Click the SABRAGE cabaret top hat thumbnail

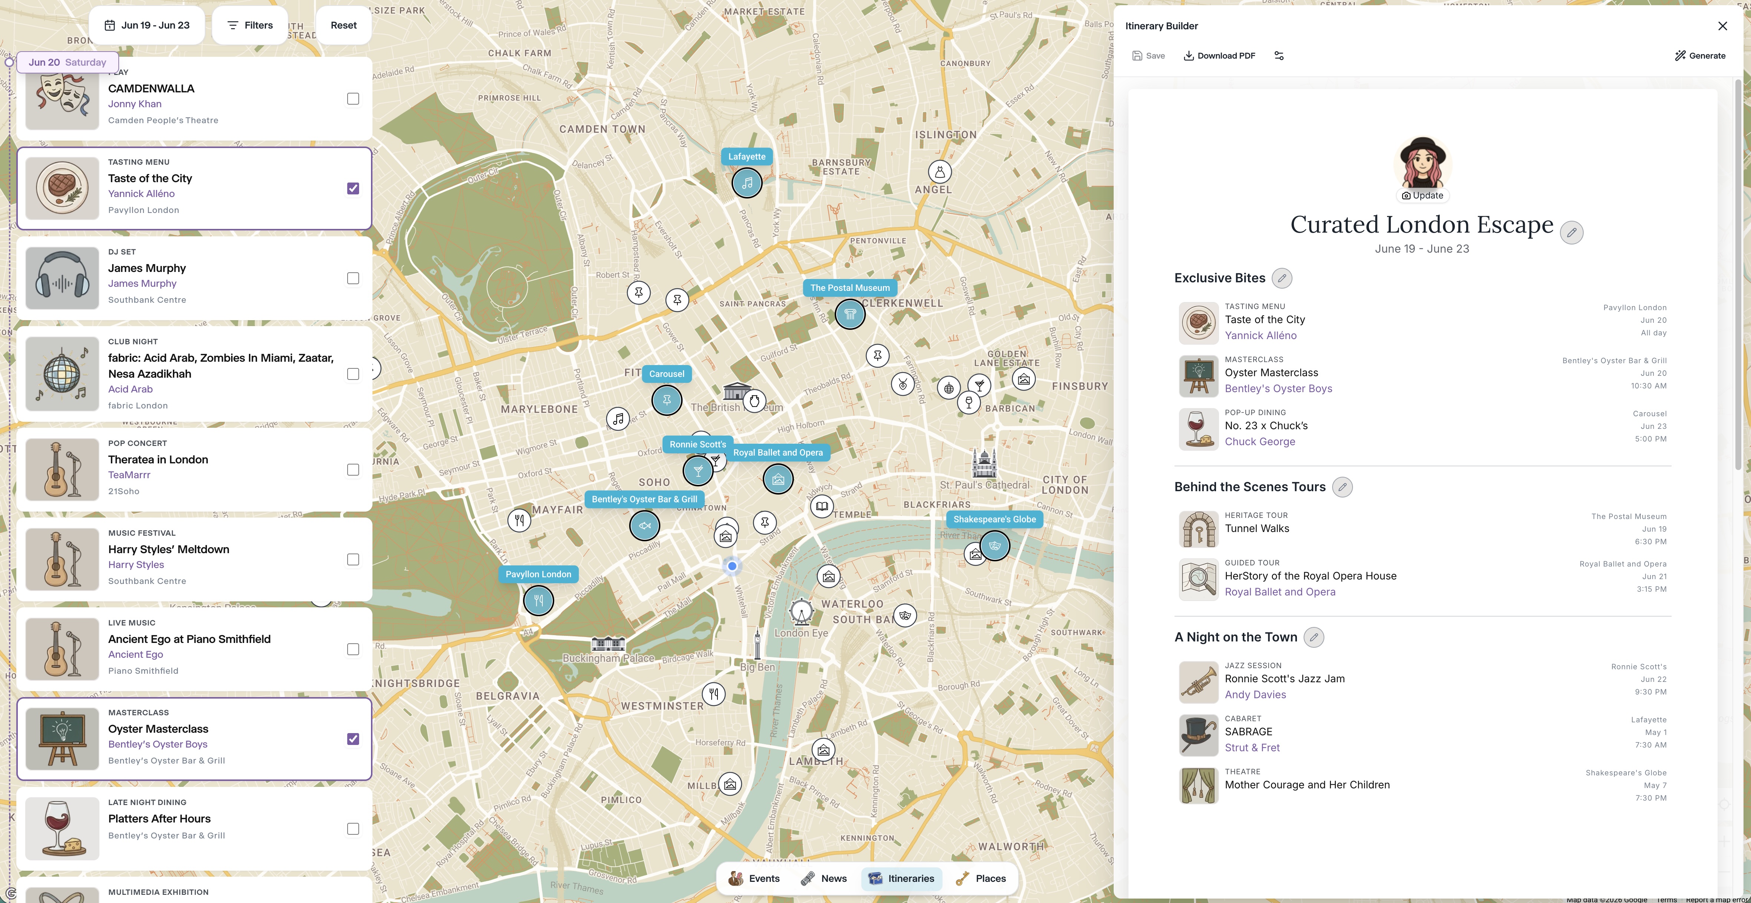[x=1198, y=734]
